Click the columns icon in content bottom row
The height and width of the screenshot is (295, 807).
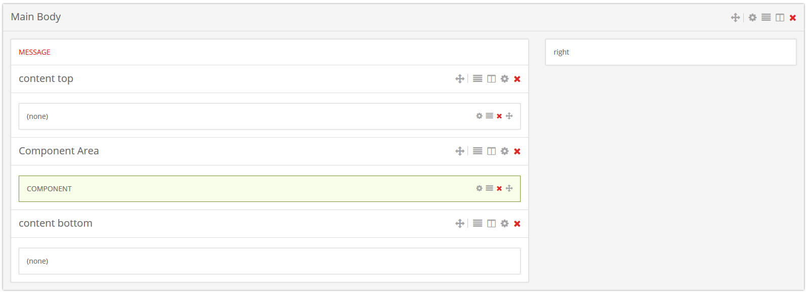(491, 224)
